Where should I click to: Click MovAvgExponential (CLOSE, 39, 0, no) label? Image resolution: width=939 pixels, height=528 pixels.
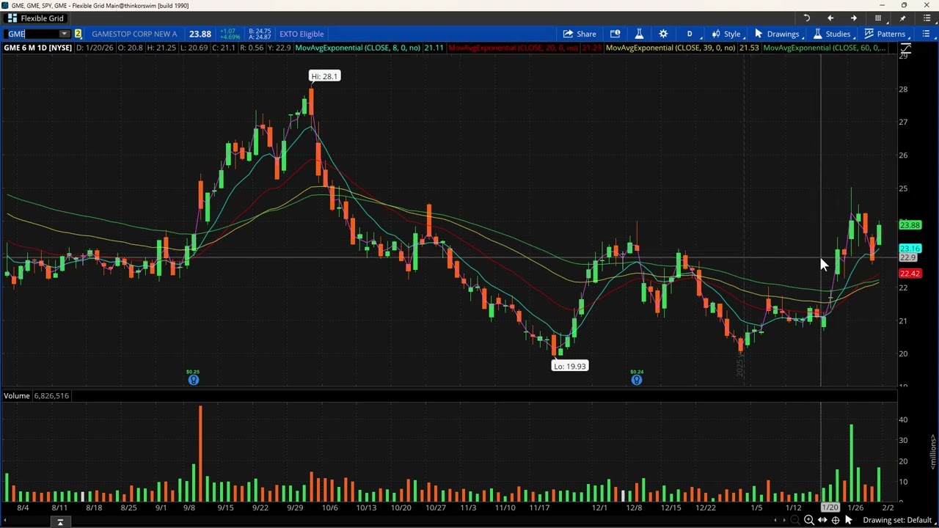(x=671, y=48)
